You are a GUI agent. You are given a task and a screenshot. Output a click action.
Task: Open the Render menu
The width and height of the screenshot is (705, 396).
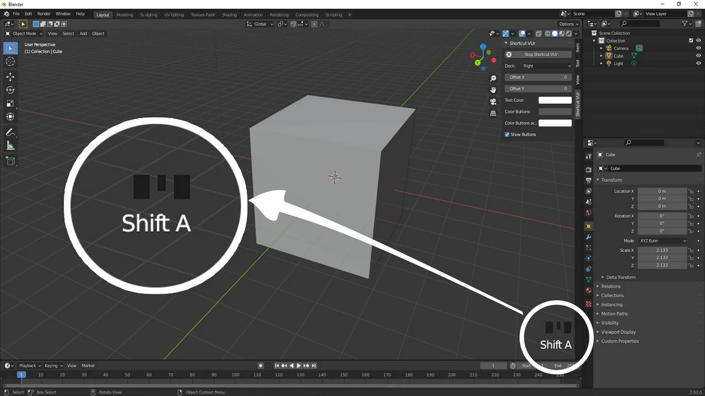tap(44, 14)
